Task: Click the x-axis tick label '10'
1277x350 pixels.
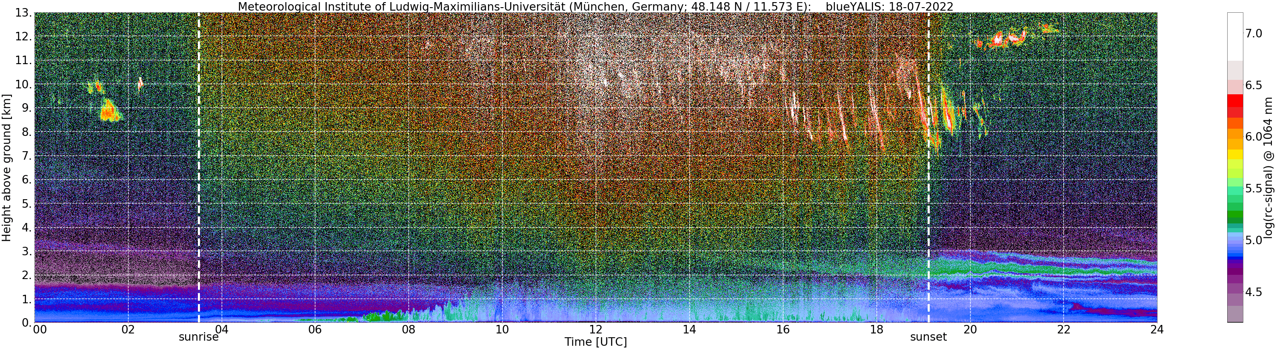Action: click(x=502, y=330)
